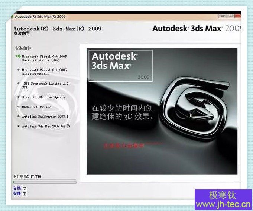Select Autodesk 3ds Max 2009 64 位 entry

[46, 126]
